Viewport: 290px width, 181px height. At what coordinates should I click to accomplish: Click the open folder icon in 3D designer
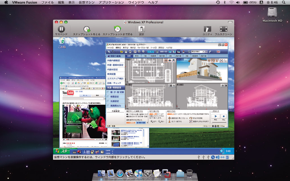click(121, 52)
